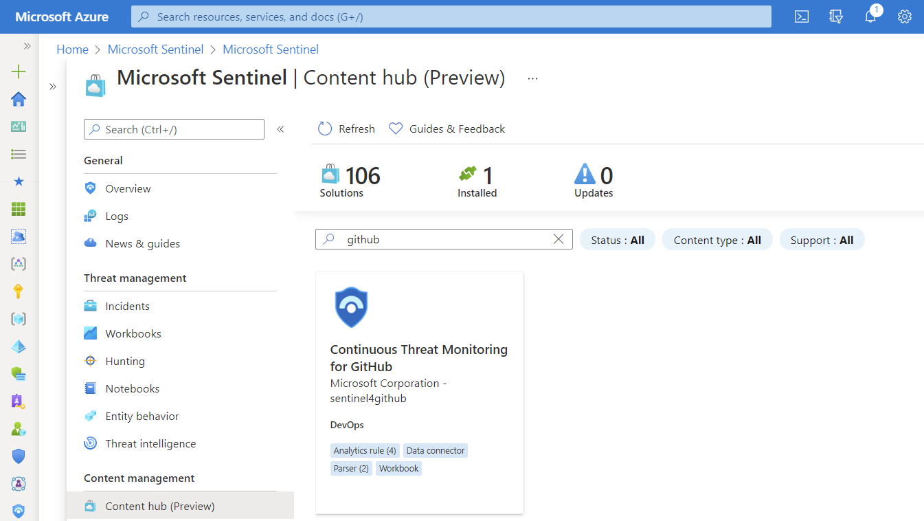Open portal settings gear
Viewport: 924px width, 521px height.
[x=905, y=16]
